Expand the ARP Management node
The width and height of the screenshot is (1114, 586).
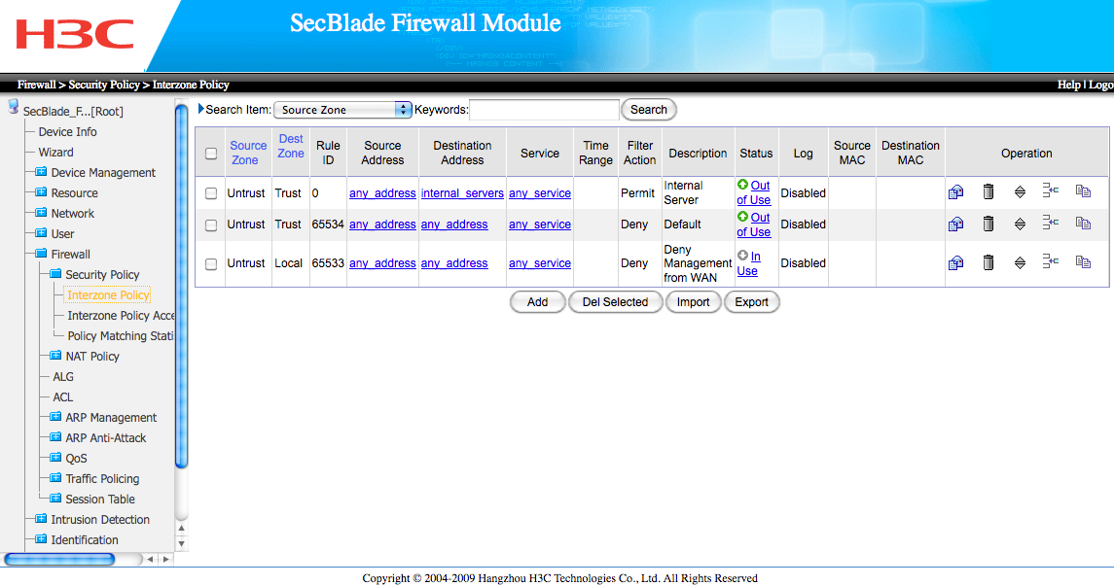click(x=55, y=417)
